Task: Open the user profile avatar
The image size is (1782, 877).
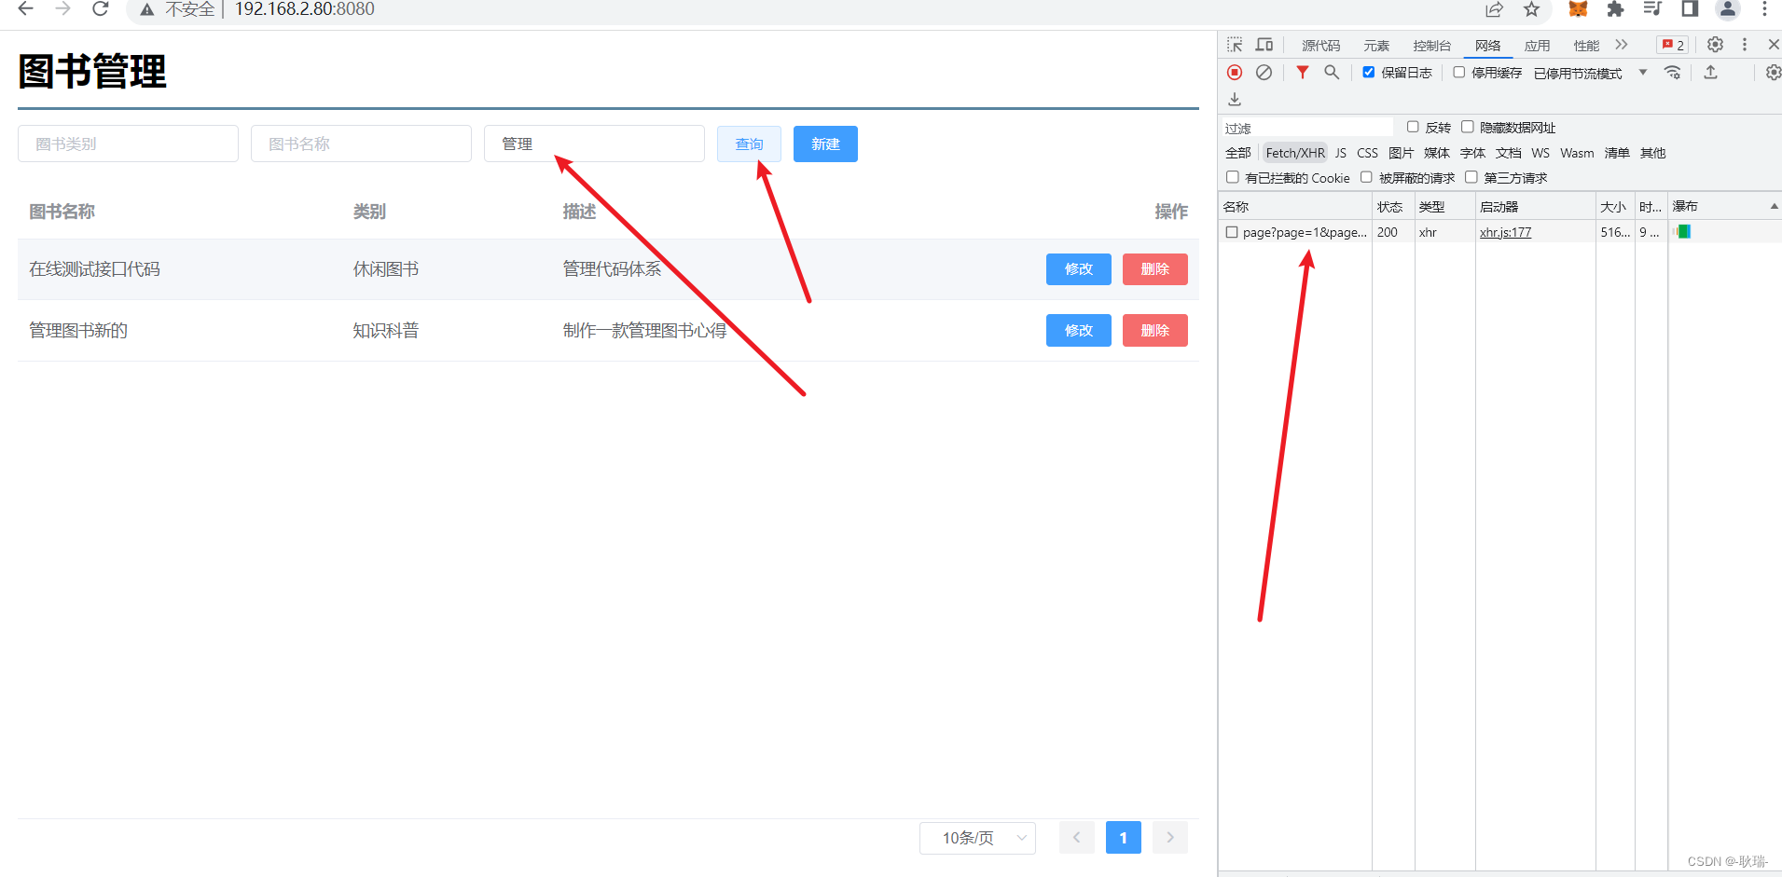Action: [x=1728, y=9]
